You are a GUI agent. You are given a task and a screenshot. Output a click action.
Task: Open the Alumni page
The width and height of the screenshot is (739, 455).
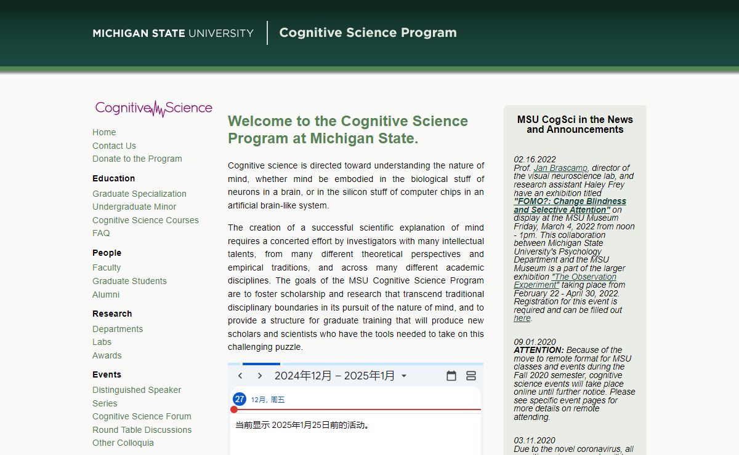tap(106, 295)
